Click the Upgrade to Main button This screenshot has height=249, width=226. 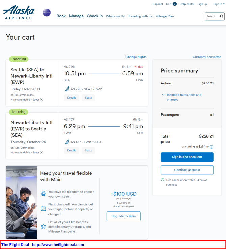pos(123,216)
